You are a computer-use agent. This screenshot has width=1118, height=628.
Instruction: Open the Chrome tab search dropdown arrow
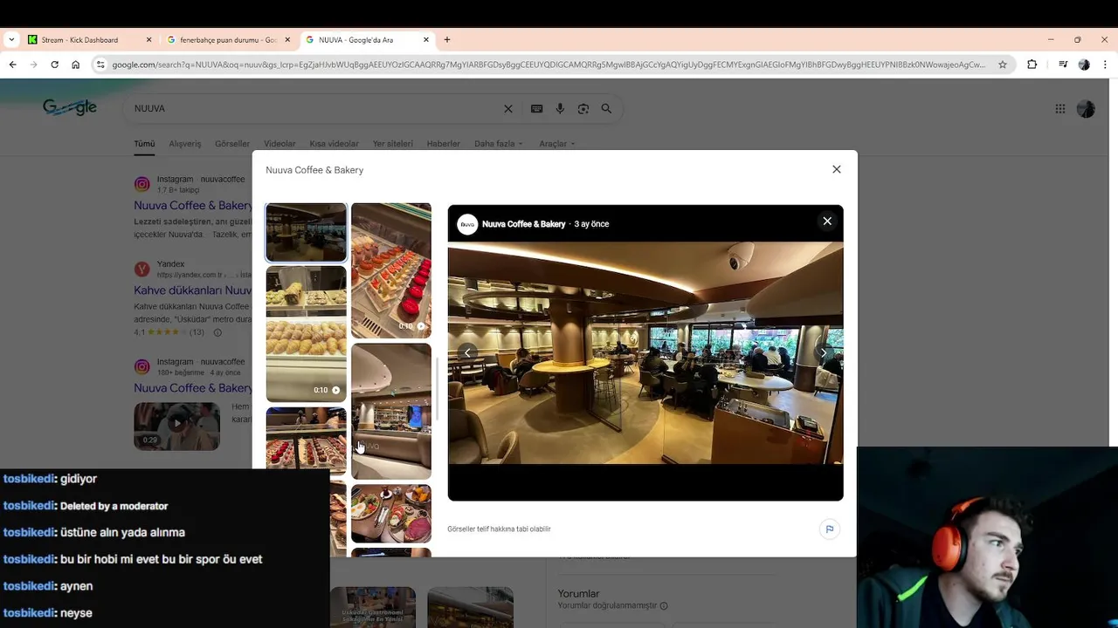click(x=11, y=39)
